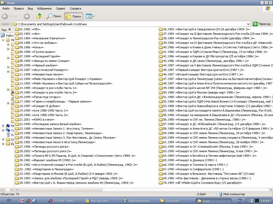This screenshot has width=273, height=204.
Task: Open the Search (Поиск) pane
Action: click(x=54, y=16)
